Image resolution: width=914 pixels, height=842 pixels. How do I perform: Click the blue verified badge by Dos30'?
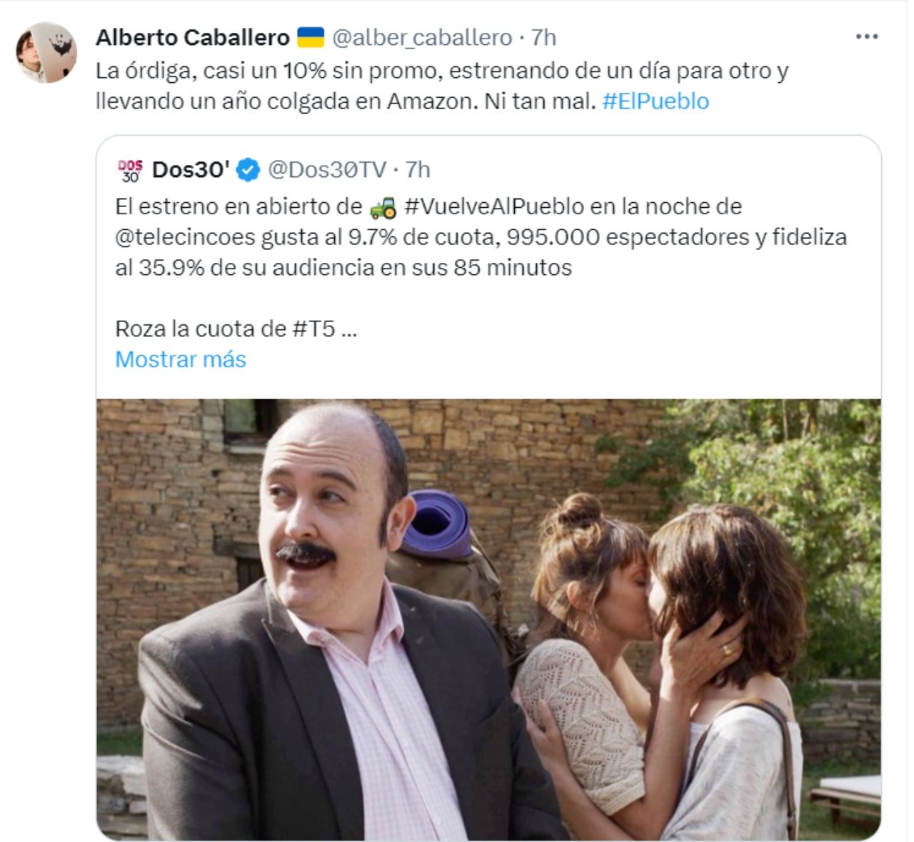pyautogui.click(x=248, y=170)
